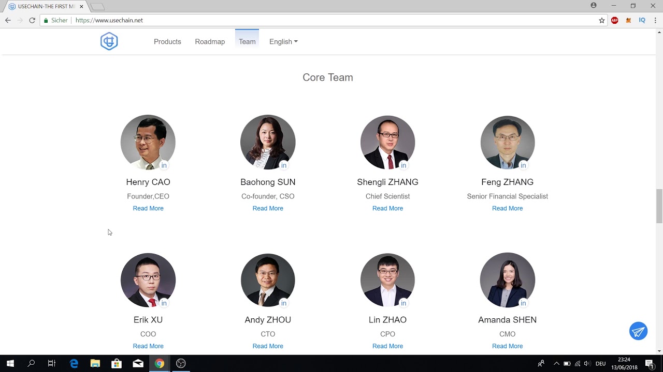This screenshot has width=663, height=372.
Task: Open the Microsoft Store taskbar icon
Action: pyautogui.click(x=117, y=363)
